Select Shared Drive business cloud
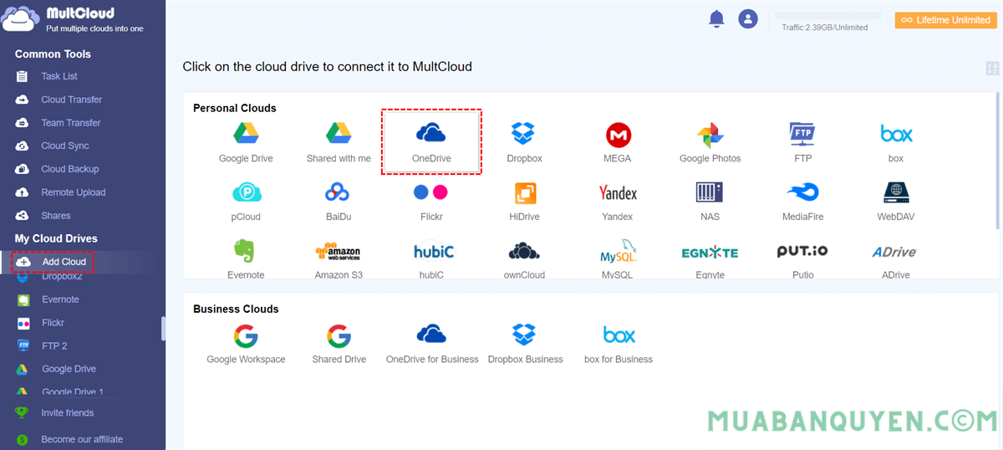1003x450 pixels. pyautogui.click(x=339, y=336)
